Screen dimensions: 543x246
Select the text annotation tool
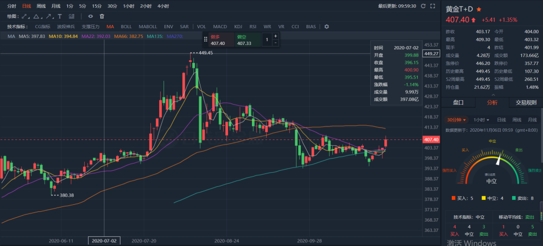60,16
